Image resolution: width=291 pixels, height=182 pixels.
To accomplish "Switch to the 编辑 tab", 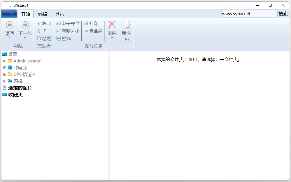I will pyautogui.click(x=43, y=14).
